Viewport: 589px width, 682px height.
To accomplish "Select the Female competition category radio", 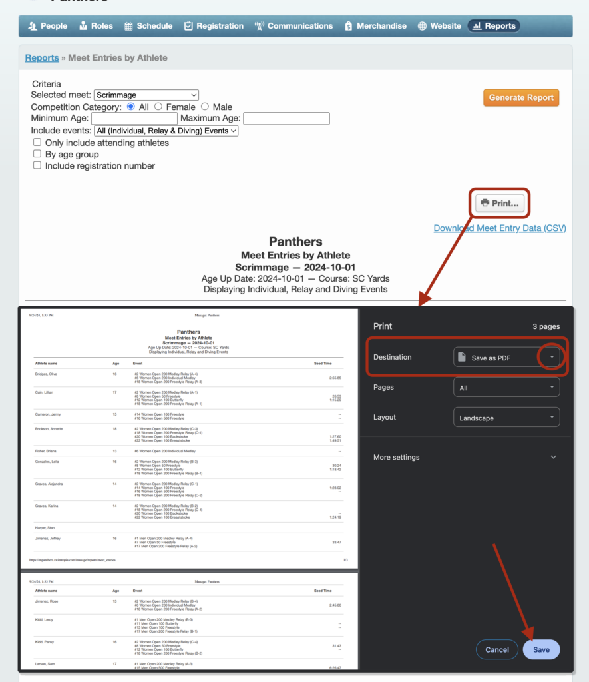I will (158, 106).
